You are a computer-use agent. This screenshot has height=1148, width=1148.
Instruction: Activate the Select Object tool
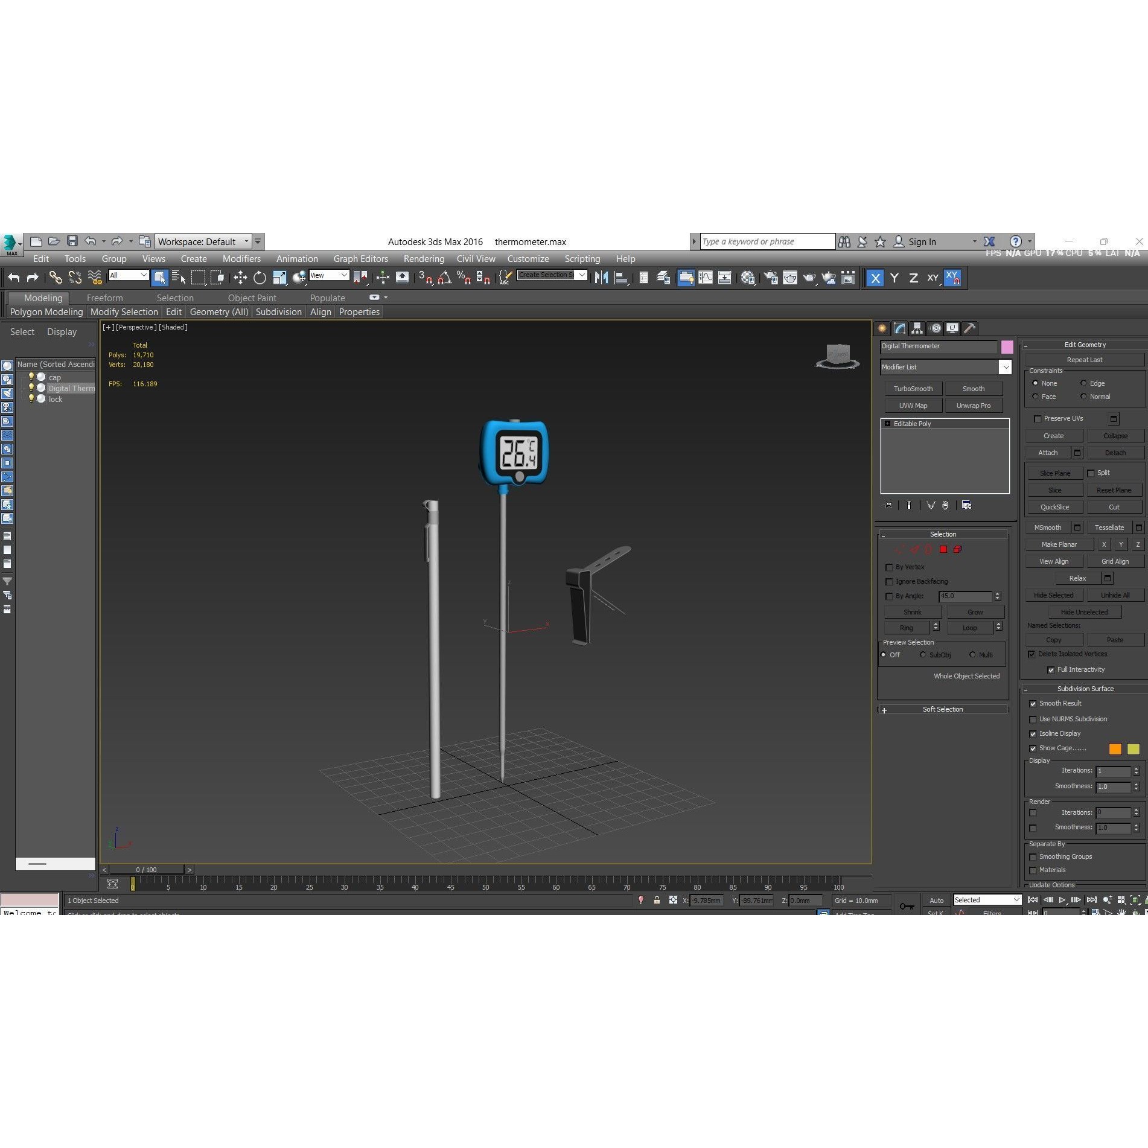(159, 278)
